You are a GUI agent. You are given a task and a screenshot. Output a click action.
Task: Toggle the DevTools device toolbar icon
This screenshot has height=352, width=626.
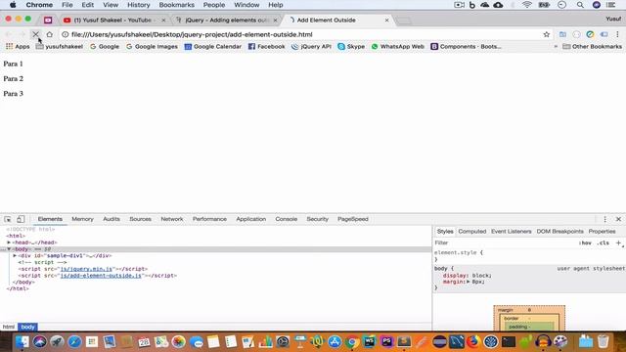(21, 219)
